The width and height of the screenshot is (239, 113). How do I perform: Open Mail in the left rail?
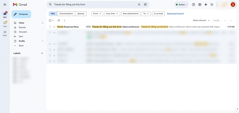tap(5, 15)
